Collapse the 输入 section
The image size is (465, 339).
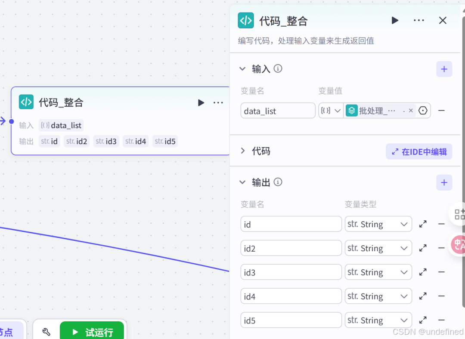242,69
